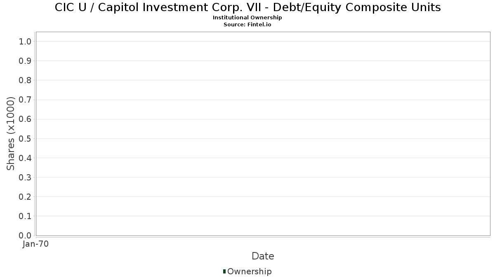Image resolution: width=495 pixels, height=278 pixels.
Task: Click the chart title mentioning Capitol Investment Corp. VII
Action: pyautogui.click(x=247, y=7)
